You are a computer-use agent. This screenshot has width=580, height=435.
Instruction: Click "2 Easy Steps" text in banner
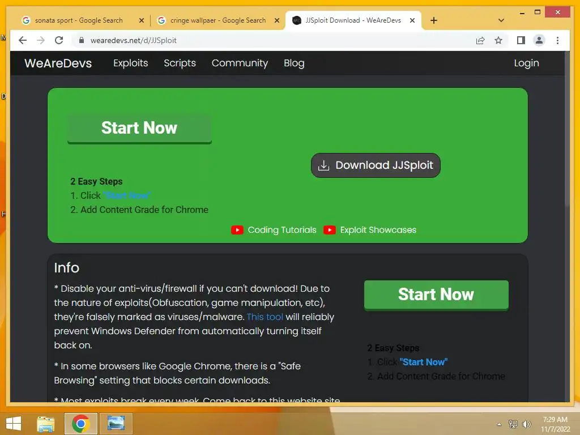[96, 182]
